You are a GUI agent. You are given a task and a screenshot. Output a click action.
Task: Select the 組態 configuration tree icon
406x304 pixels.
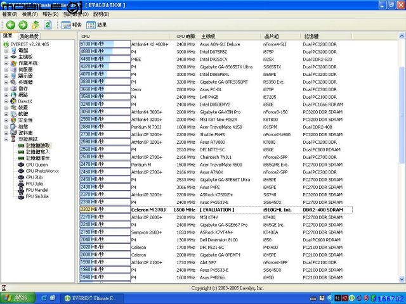click(x=14, y=127)
